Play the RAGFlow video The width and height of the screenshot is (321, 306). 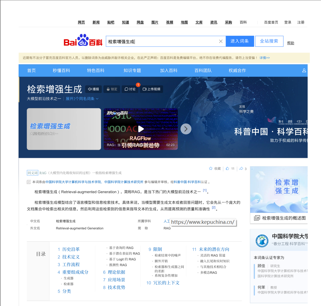pyautogui.click(x=141, y=129)
